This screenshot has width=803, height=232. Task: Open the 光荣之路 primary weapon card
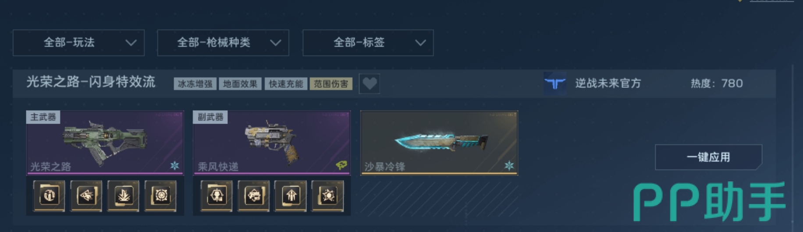[x=105, y=143]
